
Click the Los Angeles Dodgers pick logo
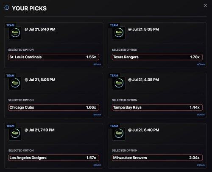(x=15, y=134)
